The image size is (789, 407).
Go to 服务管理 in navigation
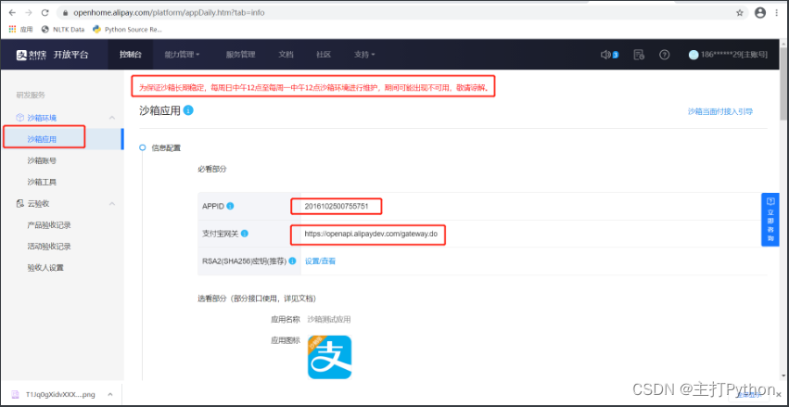(240, 55)
